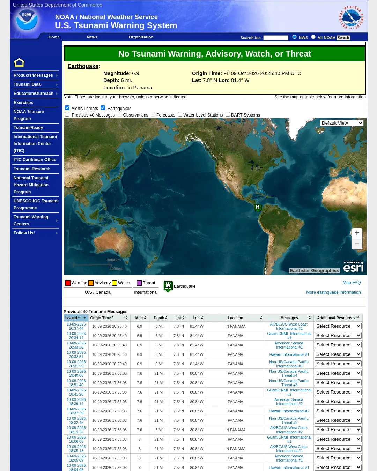Sort table by Location column arrows
Viewport: 377px width, 471px height.
[261, 318]
